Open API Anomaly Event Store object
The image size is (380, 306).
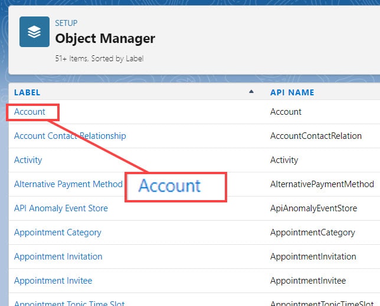point(61,208)
